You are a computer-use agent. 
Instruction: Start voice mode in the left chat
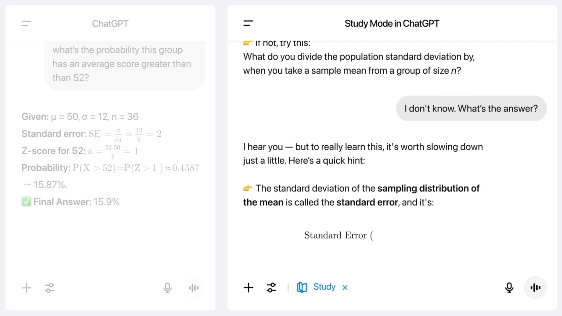pos(194,287)
